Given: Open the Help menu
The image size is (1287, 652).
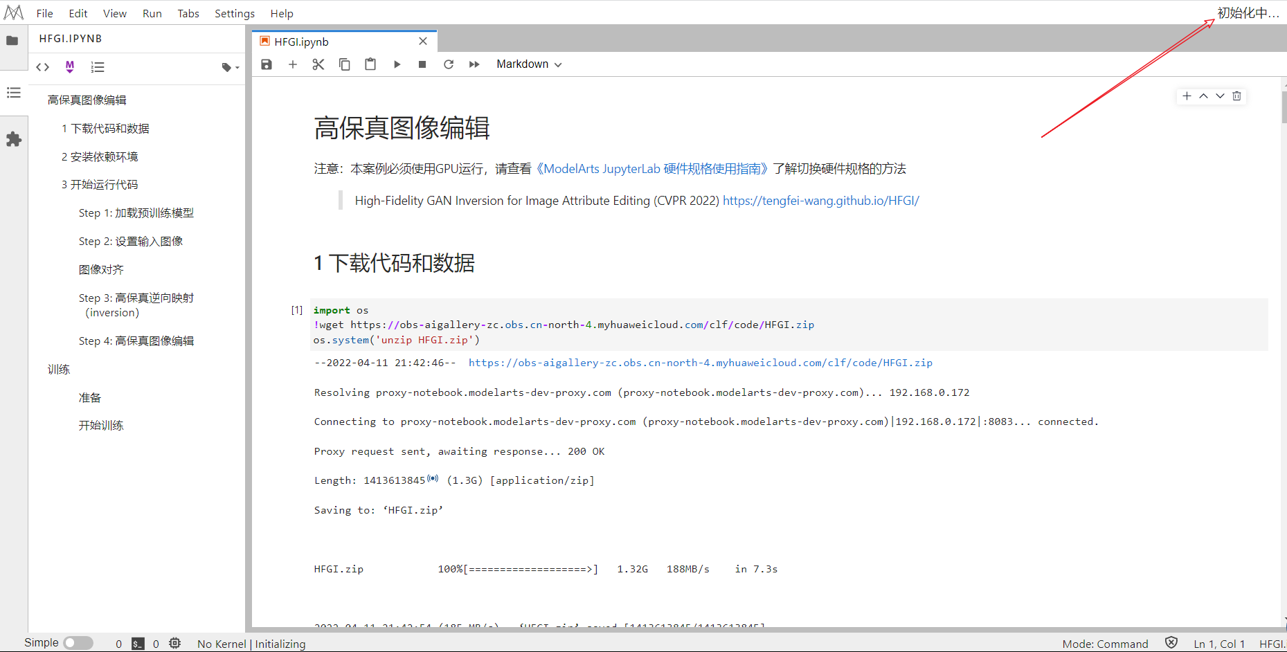Looking at the screenshot, I should click(282, 13).
